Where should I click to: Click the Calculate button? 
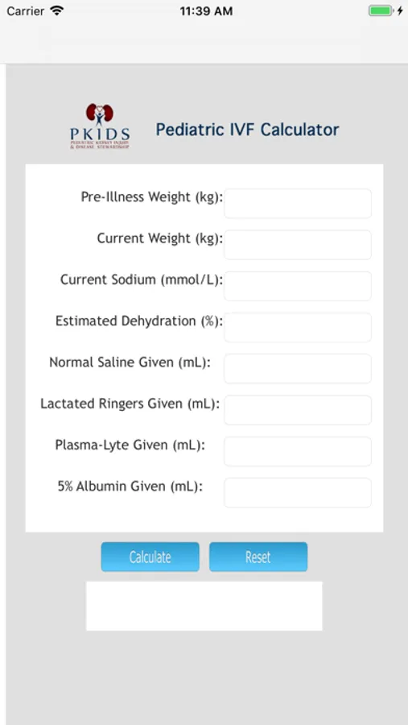150,557
